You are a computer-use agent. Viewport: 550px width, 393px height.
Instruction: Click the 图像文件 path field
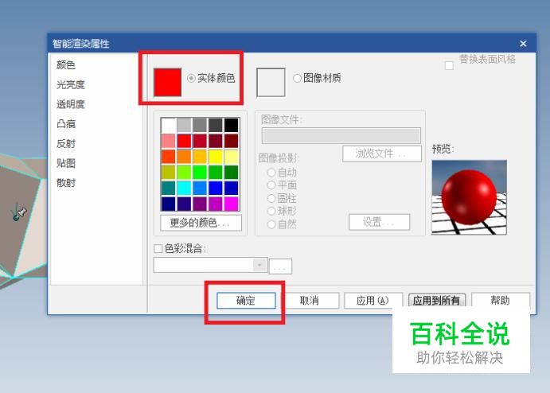pyautogui.click(x=341, y=135)
